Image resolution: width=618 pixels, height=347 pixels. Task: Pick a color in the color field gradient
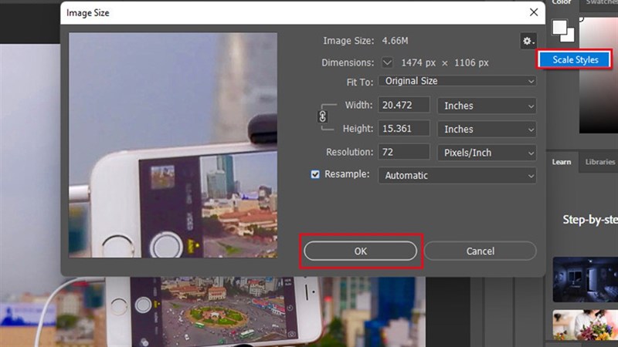tap(598, 75)
